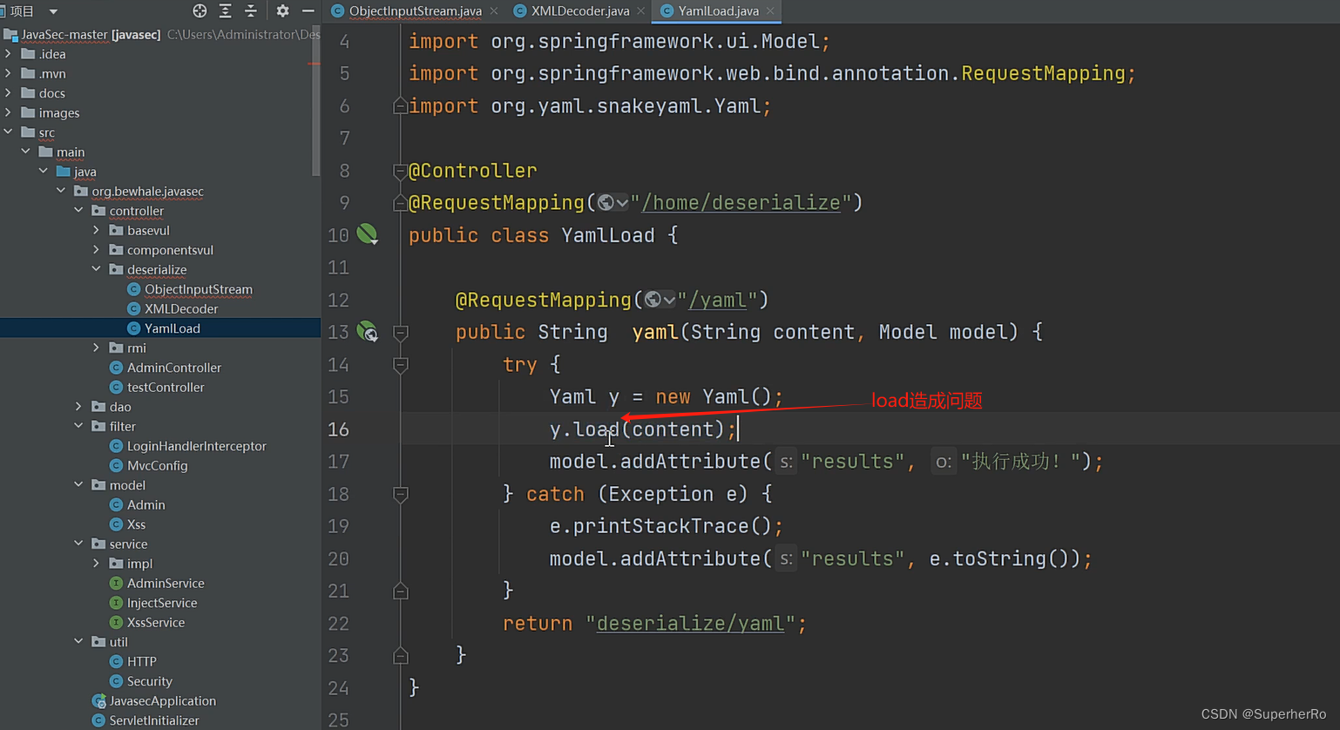Close the ObjectInputStream.java tab
This screenshot has width=1340, height=730.
(x=494, y=10)
